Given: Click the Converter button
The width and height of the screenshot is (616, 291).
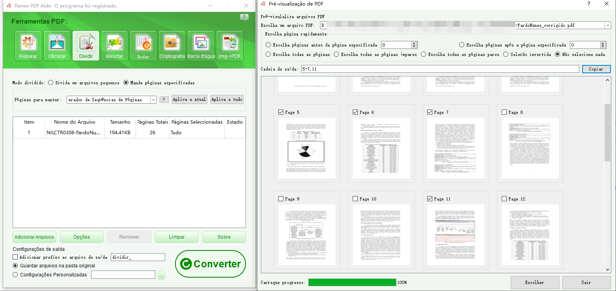Looking at the screenshot, I should [210, 264].
